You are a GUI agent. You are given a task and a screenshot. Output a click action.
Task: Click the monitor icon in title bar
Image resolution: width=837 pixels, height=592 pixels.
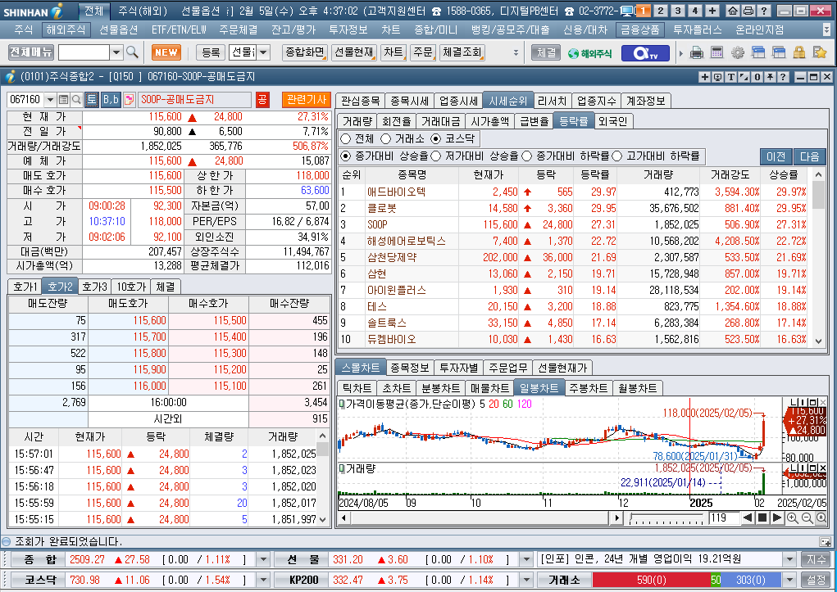coord(628,11)
